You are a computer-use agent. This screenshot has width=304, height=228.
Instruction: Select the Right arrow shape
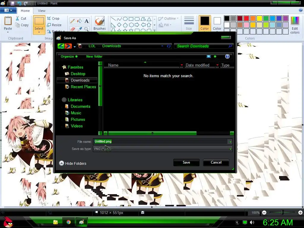point(137,25)
